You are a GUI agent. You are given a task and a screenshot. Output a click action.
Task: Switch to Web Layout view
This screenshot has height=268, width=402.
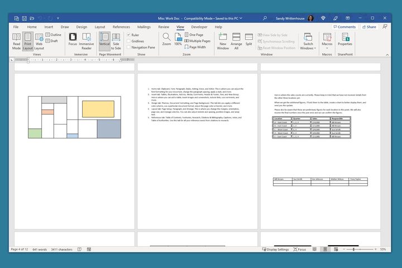pyautogui.click(x=39, y=41)
